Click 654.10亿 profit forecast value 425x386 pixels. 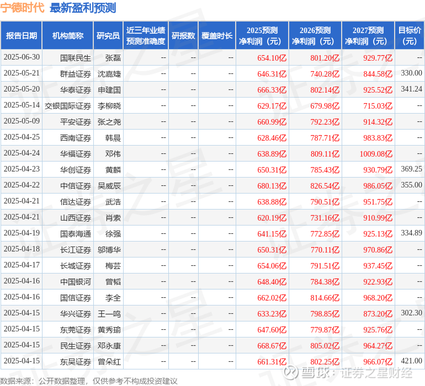pos(272,58)
